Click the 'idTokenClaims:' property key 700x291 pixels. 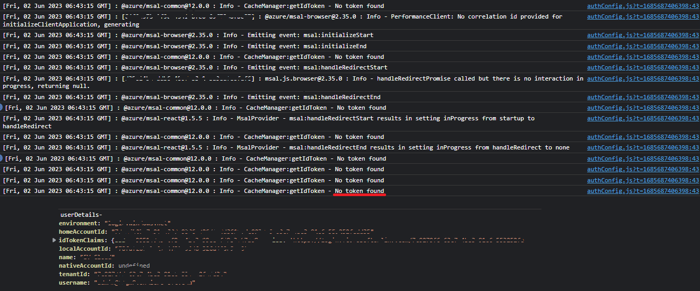[x=83, y=241]
